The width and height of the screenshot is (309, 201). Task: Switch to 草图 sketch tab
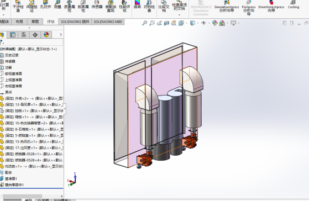click(x=35, y=22)
